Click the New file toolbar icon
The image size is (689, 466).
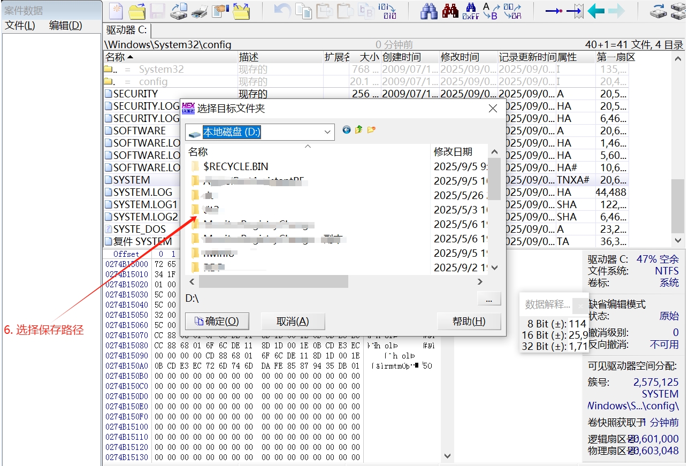(116, 11)
